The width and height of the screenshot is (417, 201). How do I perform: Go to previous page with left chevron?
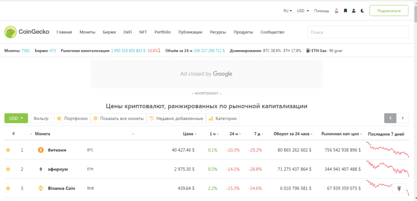pyautogui.click(x=391, y=118)
